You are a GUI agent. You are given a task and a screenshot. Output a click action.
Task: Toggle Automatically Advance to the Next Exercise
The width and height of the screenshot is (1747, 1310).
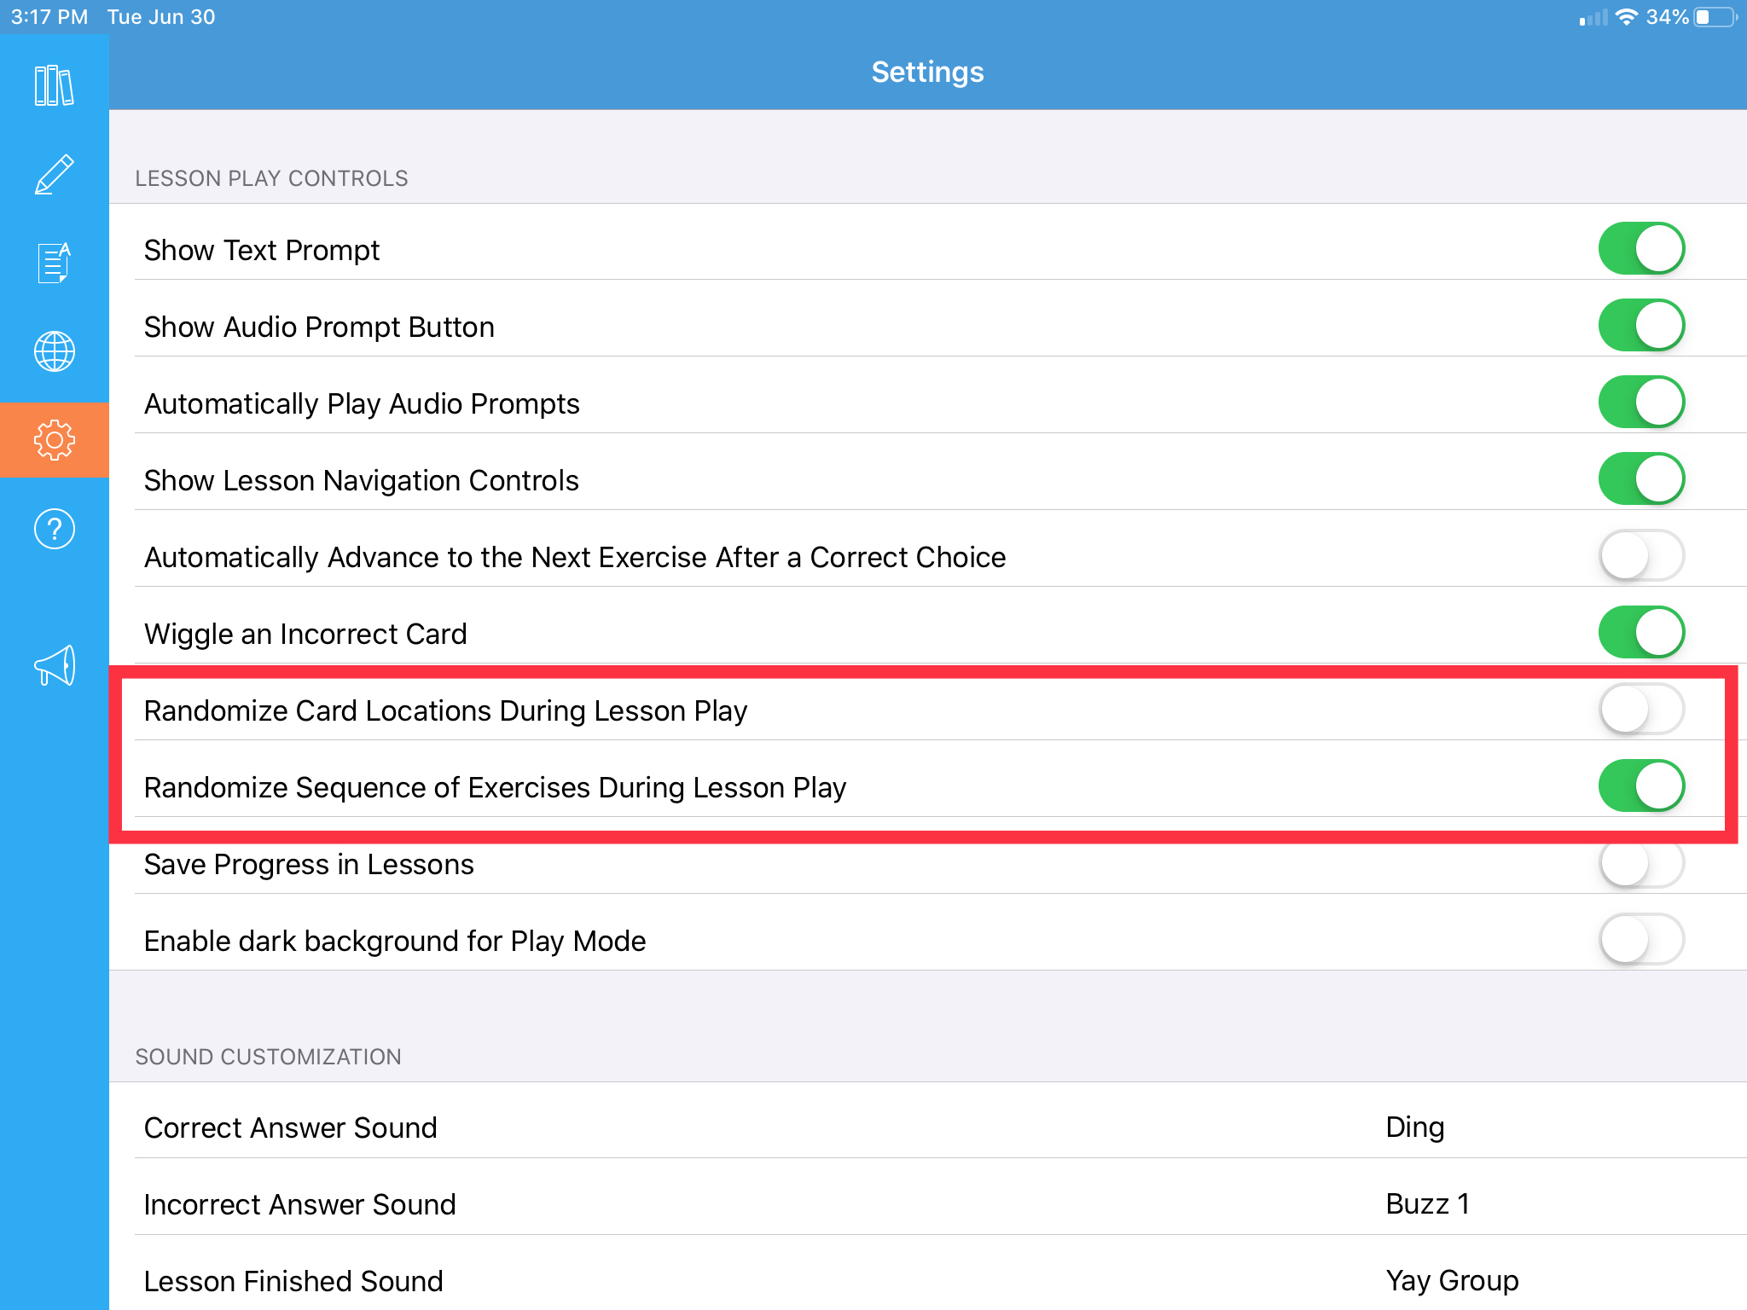click(x=1641, y=556)
